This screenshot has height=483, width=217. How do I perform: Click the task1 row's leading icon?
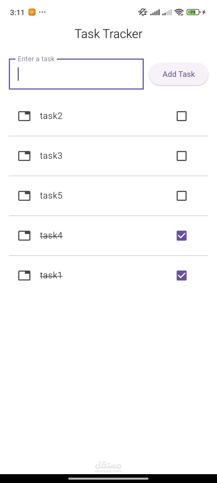click(25, 275)
